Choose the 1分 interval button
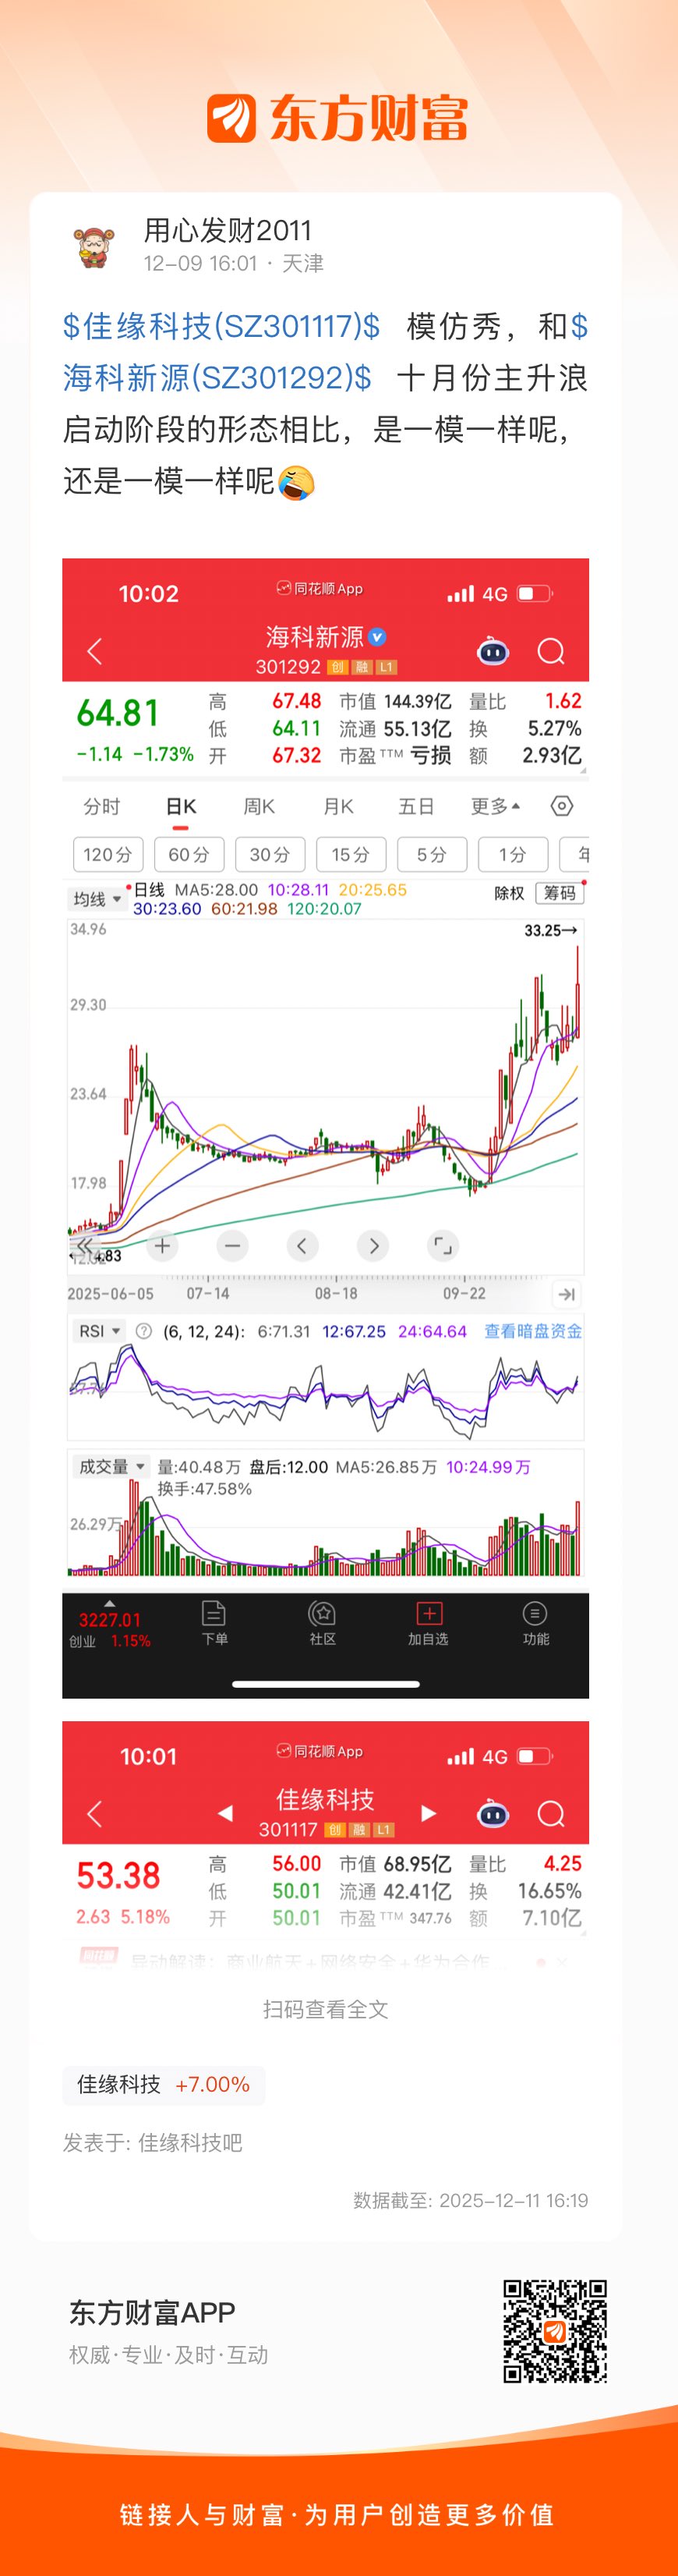Screen dimensions: 678x2576 pos(512,854)
